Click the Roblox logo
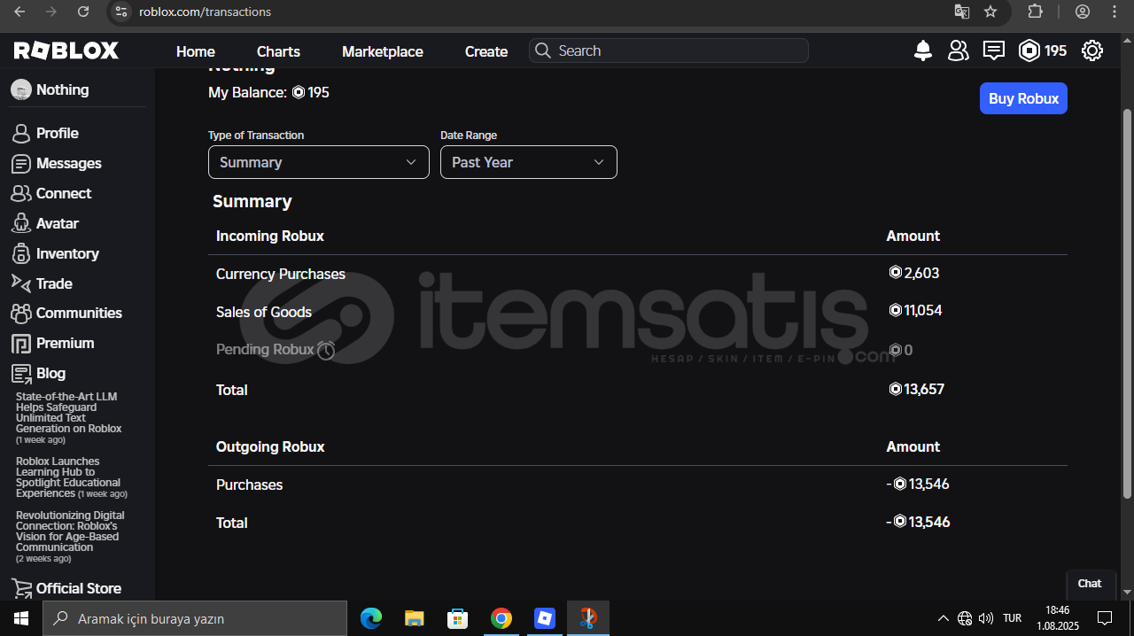Viewport: 1134px width, 636px height. (66, 50)
